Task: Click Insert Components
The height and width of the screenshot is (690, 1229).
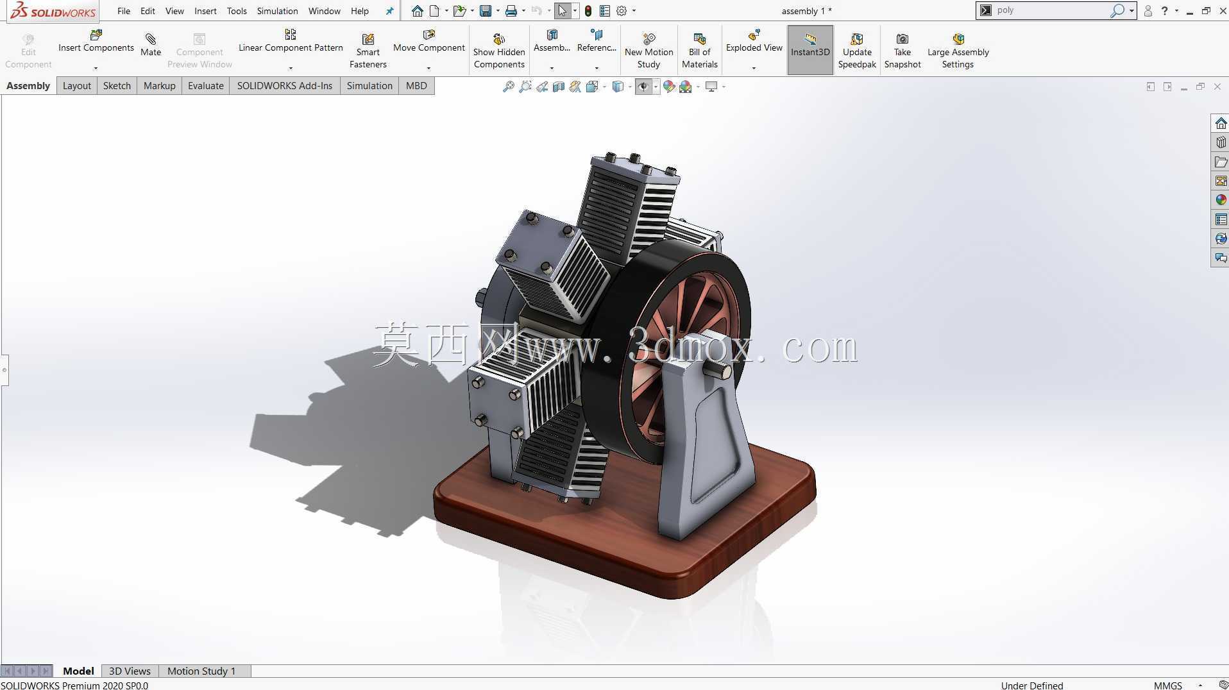Action: pyautogui.click(x=96, y=41)
